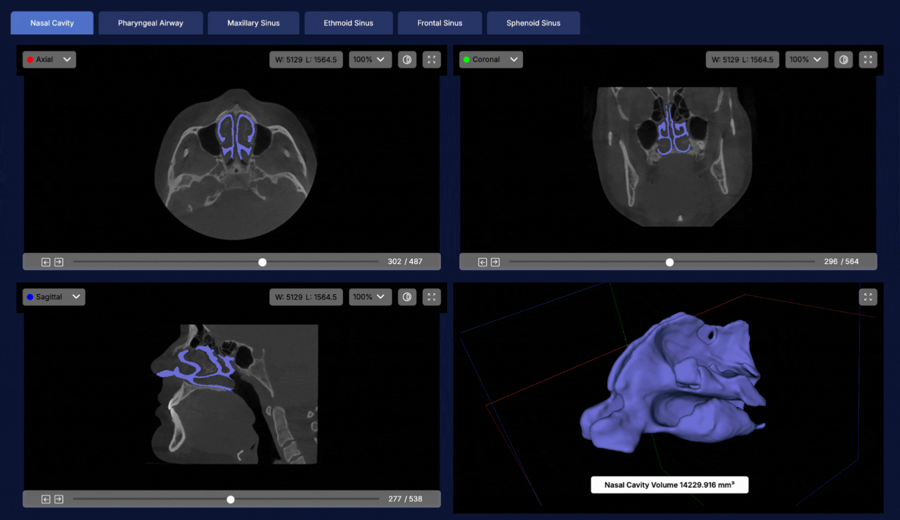The image size is (900, 520).
Task: Go to previous slice in Sagittal view
Action: click(46, 499)
